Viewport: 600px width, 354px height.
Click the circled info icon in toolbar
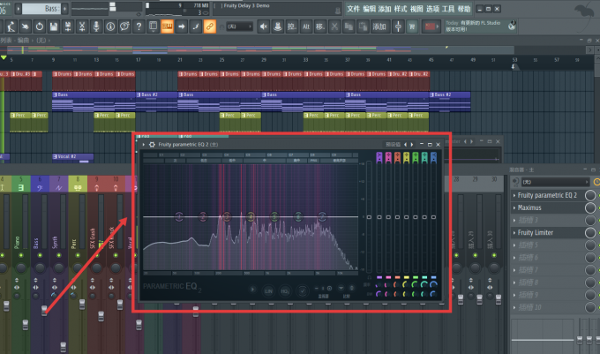110,26
